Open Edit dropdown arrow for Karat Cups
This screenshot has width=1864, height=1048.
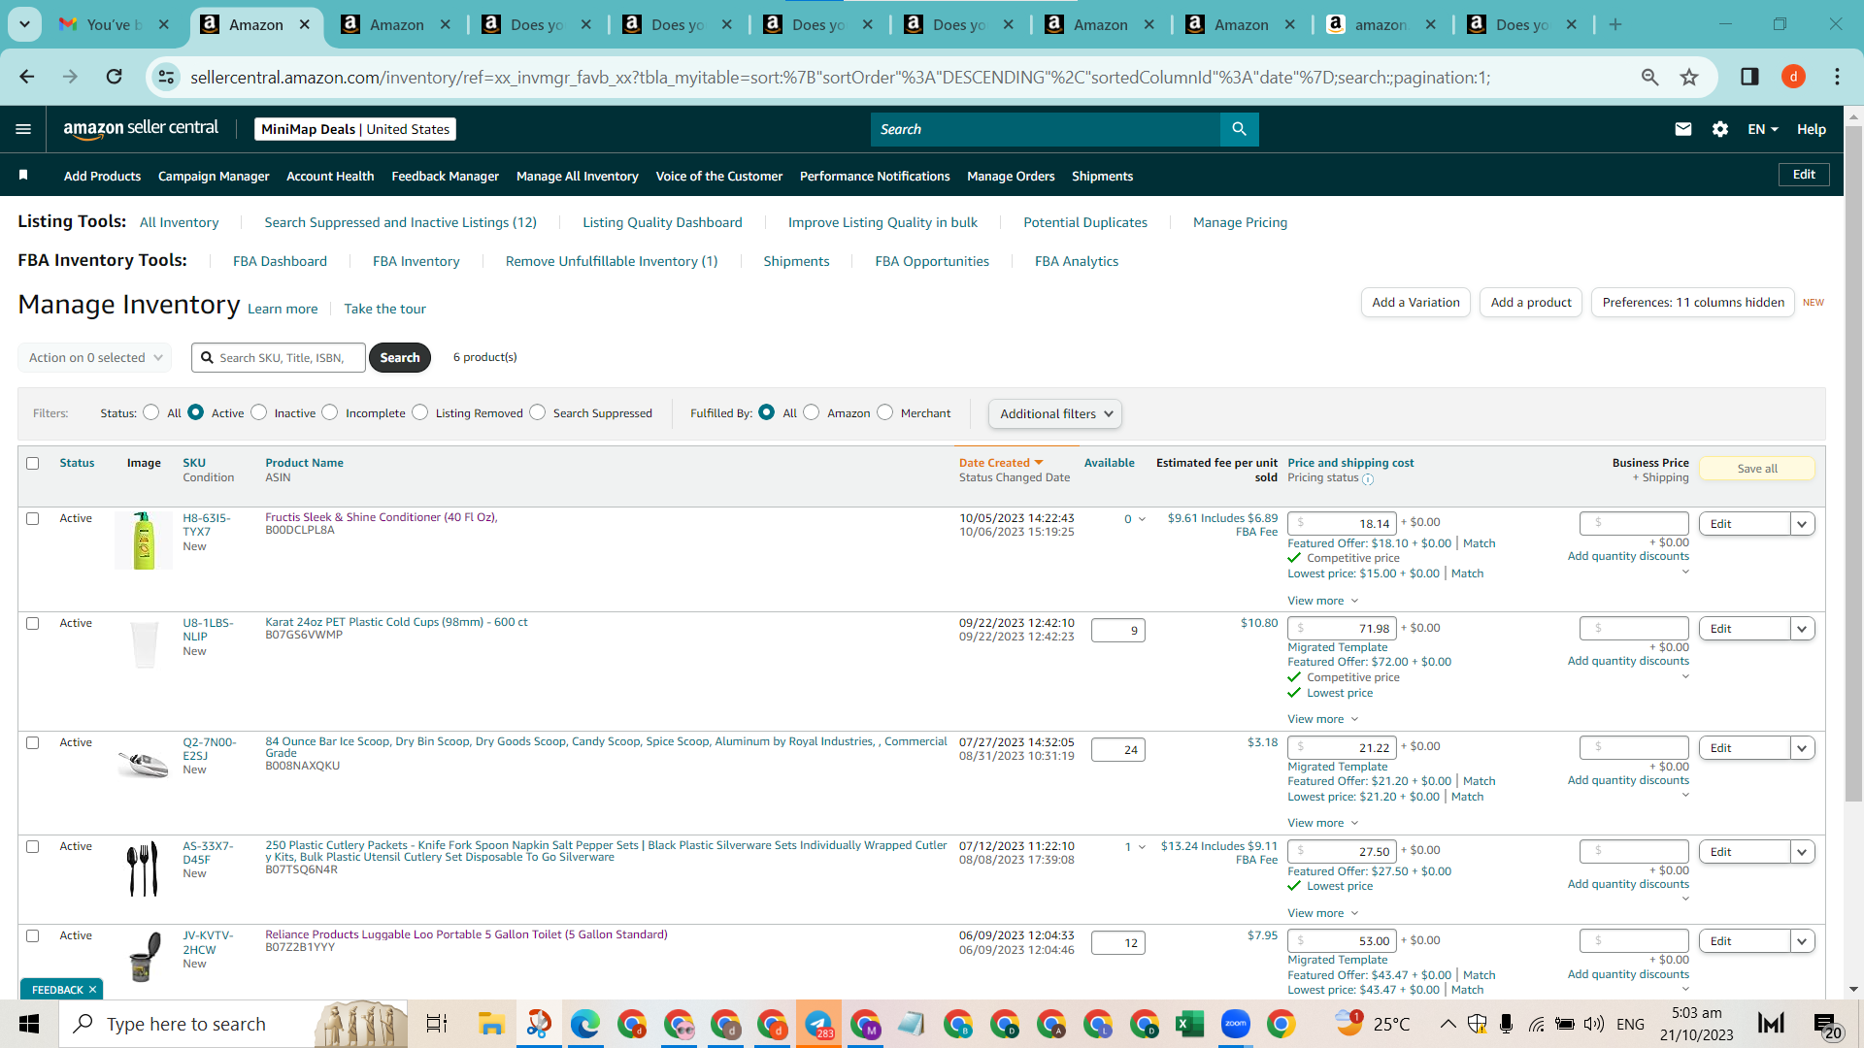1803,629
